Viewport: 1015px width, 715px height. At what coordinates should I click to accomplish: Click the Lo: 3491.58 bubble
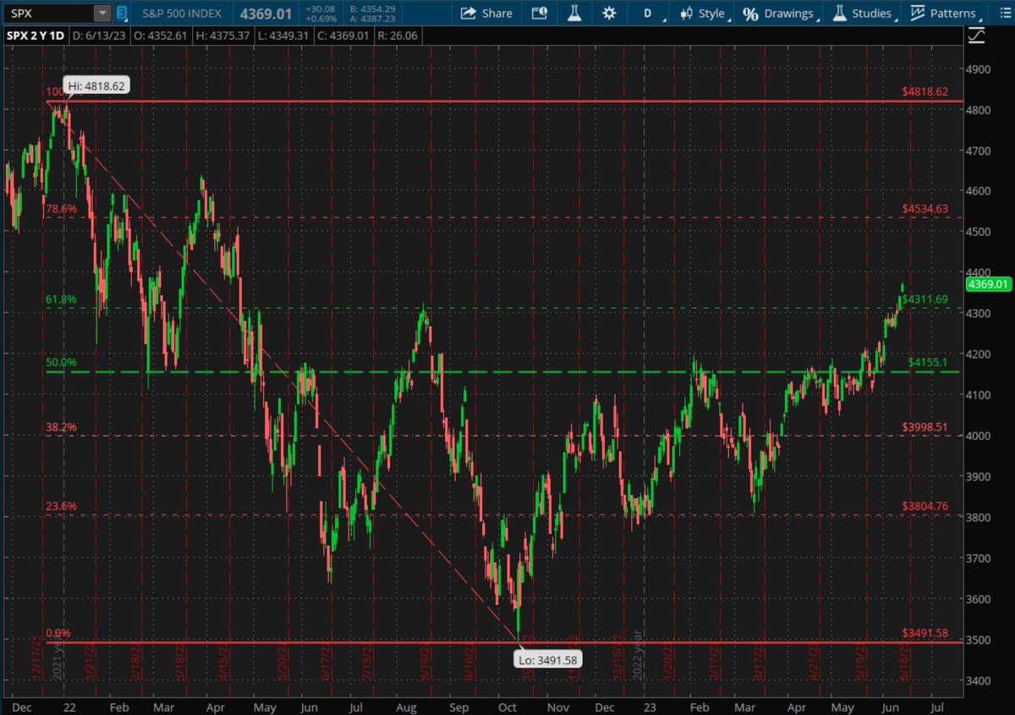pyautogui.click(x=549, y=659)
